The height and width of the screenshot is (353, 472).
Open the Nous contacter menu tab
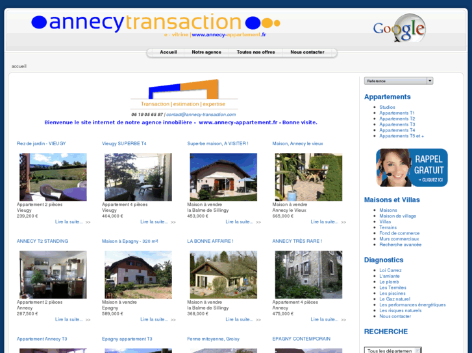click(307, 52)
